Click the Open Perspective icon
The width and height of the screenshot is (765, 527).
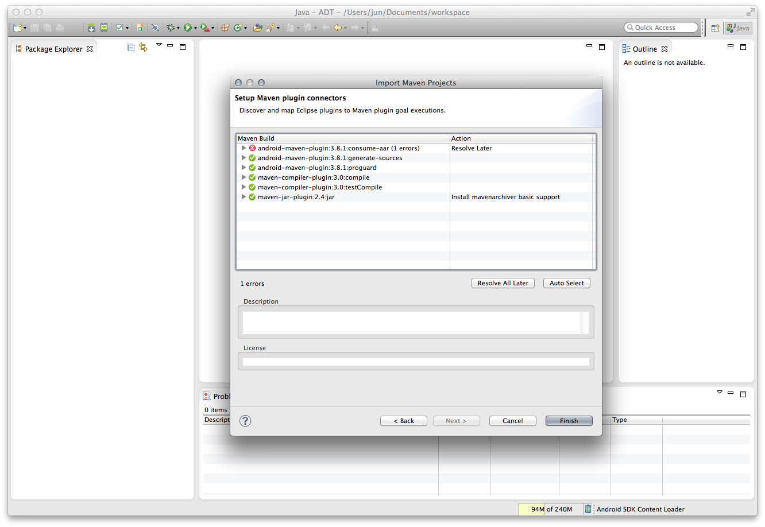715,28
